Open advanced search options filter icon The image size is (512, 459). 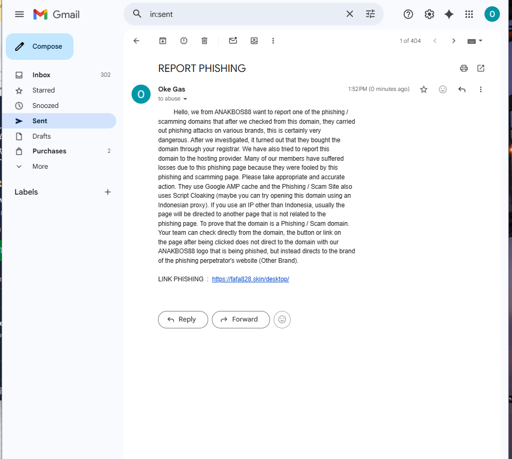click(x=370, y=14)
